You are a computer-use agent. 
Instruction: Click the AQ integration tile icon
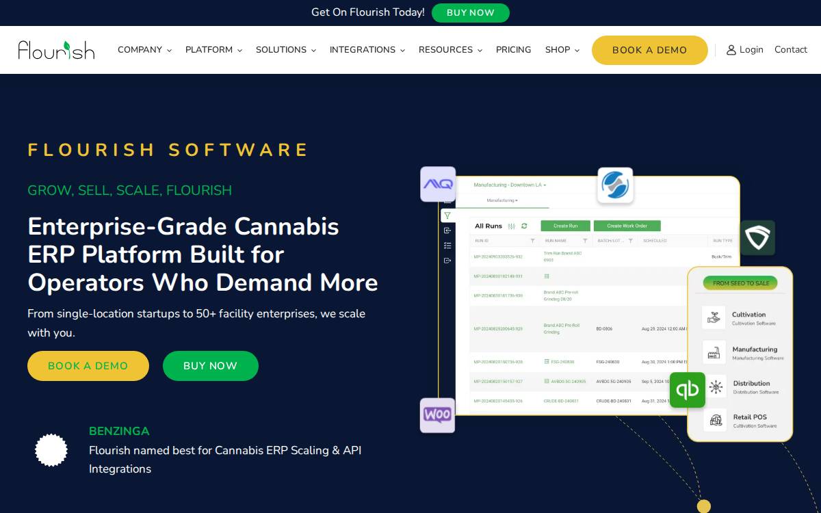pos(438,184)
